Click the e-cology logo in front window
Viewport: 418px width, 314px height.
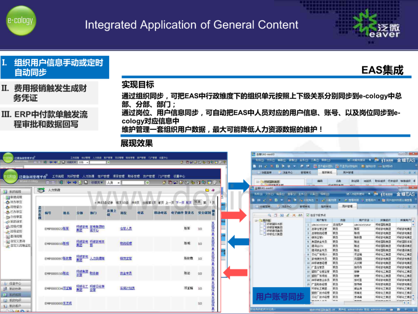click(x=10, y=177)
